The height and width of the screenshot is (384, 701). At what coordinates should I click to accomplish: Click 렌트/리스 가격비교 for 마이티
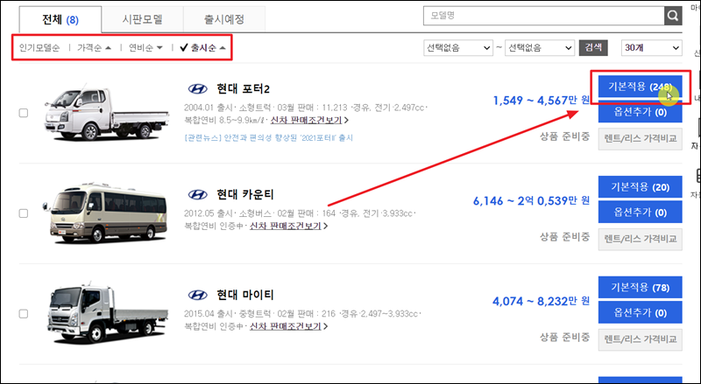pyautogui.click(x=641, y=339)
